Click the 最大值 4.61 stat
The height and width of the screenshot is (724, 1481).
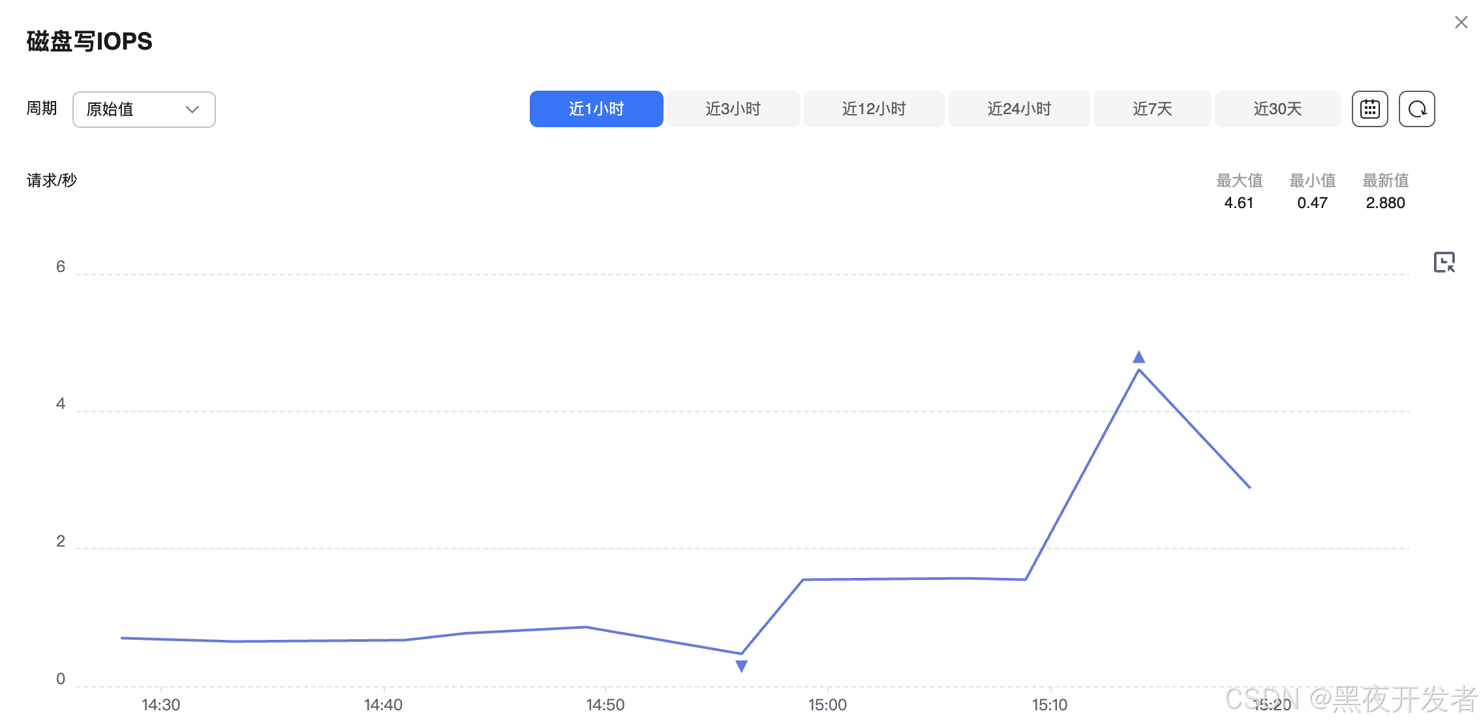pyautogui.click(x=1238, y=203)
